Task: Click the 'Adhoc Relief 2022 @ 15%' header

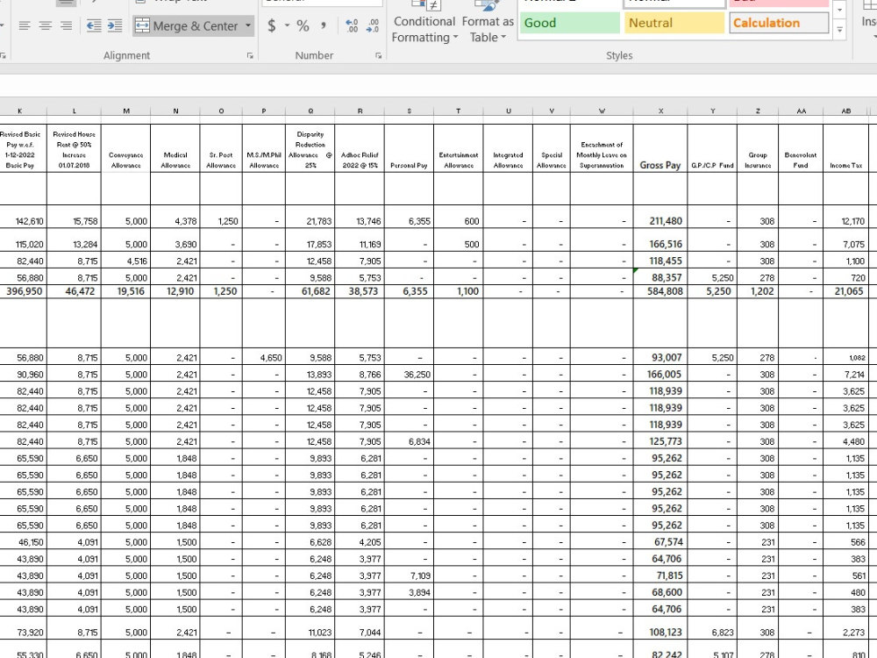Action: point(360,148)
